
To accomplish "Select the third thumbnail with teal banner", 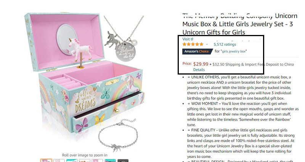I will pyautogui.click(x=72, y=160).
